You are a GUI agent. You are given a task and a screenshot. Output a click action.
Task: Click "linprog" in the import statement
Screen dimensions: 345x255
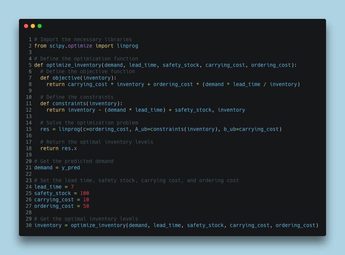point(127,46)
